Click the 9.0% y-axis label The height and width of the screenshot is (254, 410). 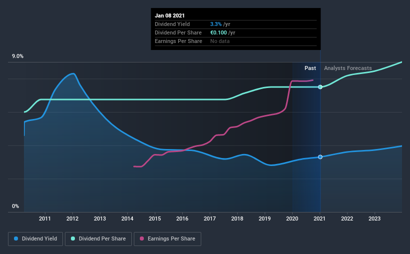(17, 56)
